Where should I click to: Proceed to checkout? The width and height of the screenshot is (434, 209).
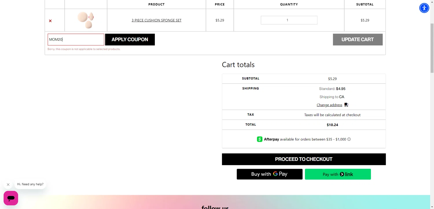coord(304,159)
